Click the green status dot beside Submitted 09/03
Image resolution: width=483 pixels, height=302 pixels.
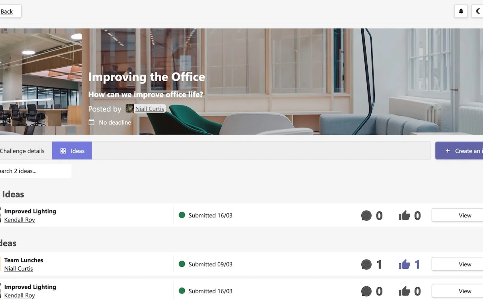182,264
